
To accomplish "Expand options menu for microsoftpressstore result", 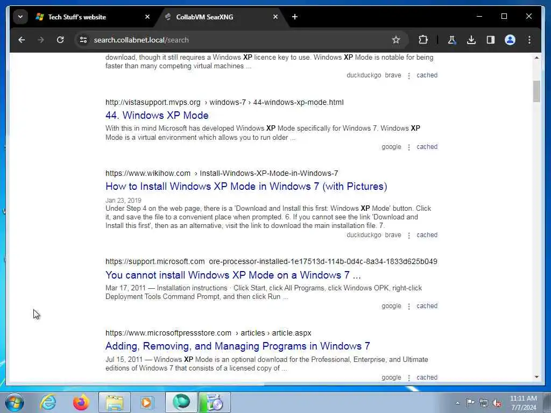I will pyautogui.click(x=409, y=378).
